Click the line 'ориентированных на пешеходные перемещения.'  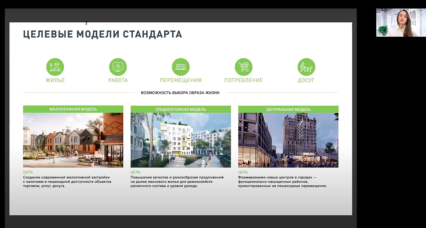(x=282, y=186)
